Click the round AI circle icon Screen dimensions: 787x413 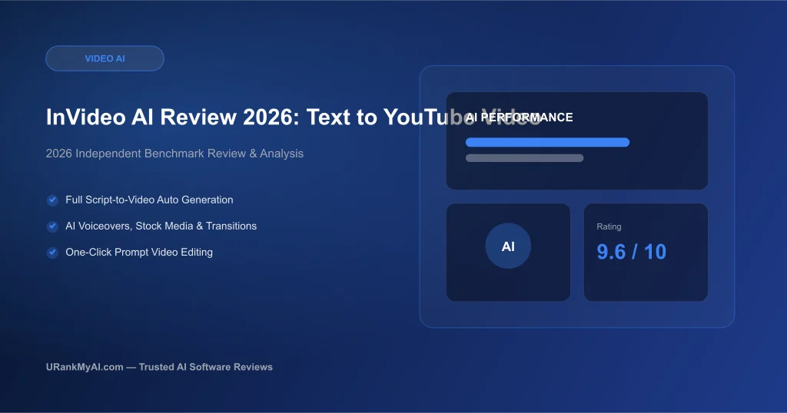pos(508,246)
